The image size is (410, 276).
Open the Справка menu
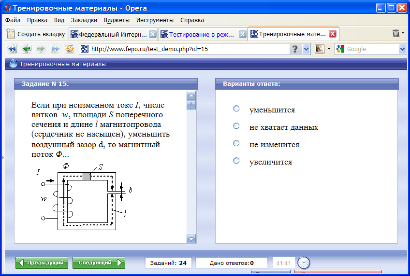click(192, 20)
